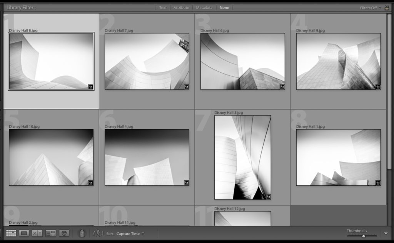The image size is (394, 243).
Task: Click the develop adjustments badge on Disney Hall 4
Action: click(187, 183)
